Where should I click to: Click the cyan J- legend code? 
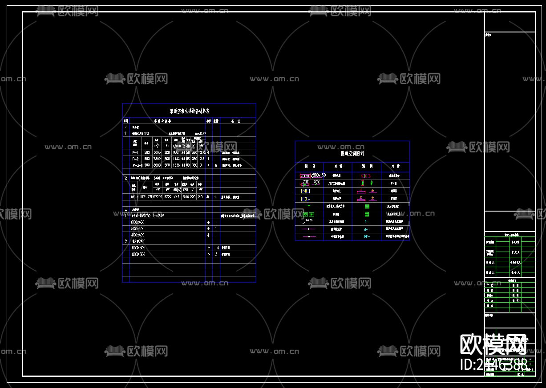tap(366, 229)
